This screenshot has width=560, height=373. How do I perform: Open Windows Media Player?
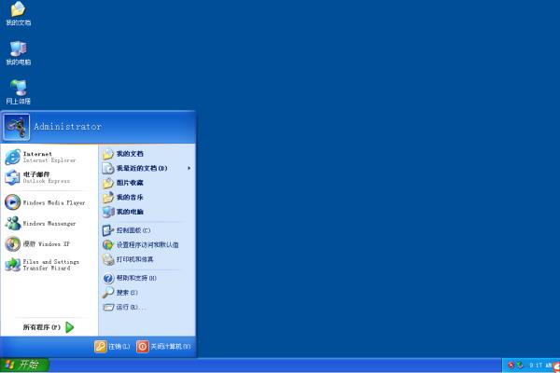click(x=49, y=202)
